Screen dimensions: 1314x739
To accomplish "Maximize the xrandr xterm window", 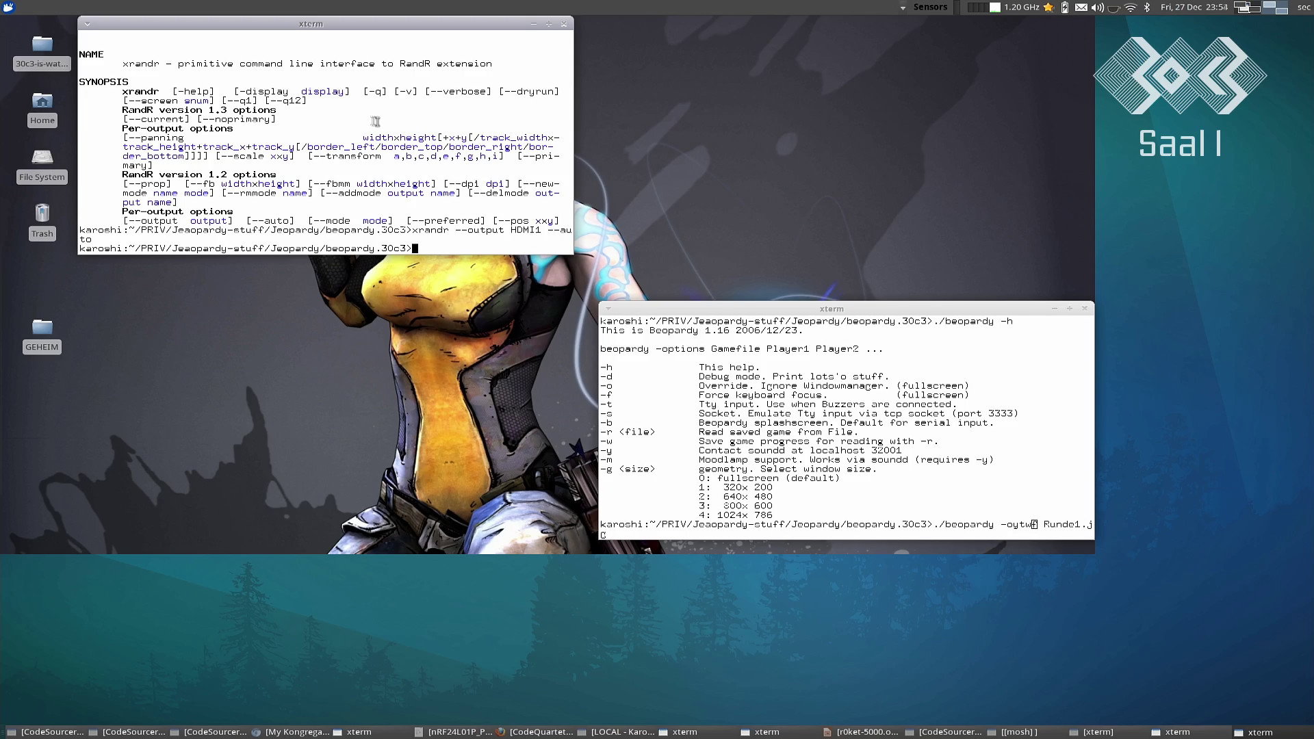I will click(548, 23).
